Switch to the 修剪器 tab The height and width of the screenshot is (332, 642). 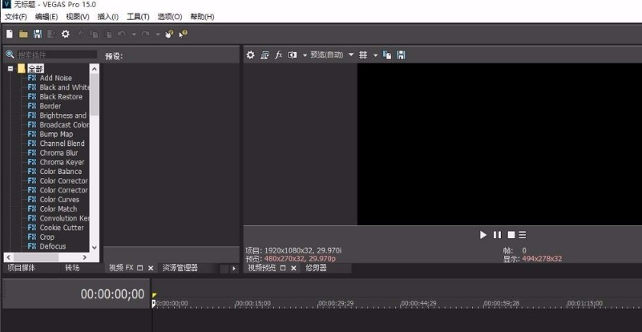316,268
